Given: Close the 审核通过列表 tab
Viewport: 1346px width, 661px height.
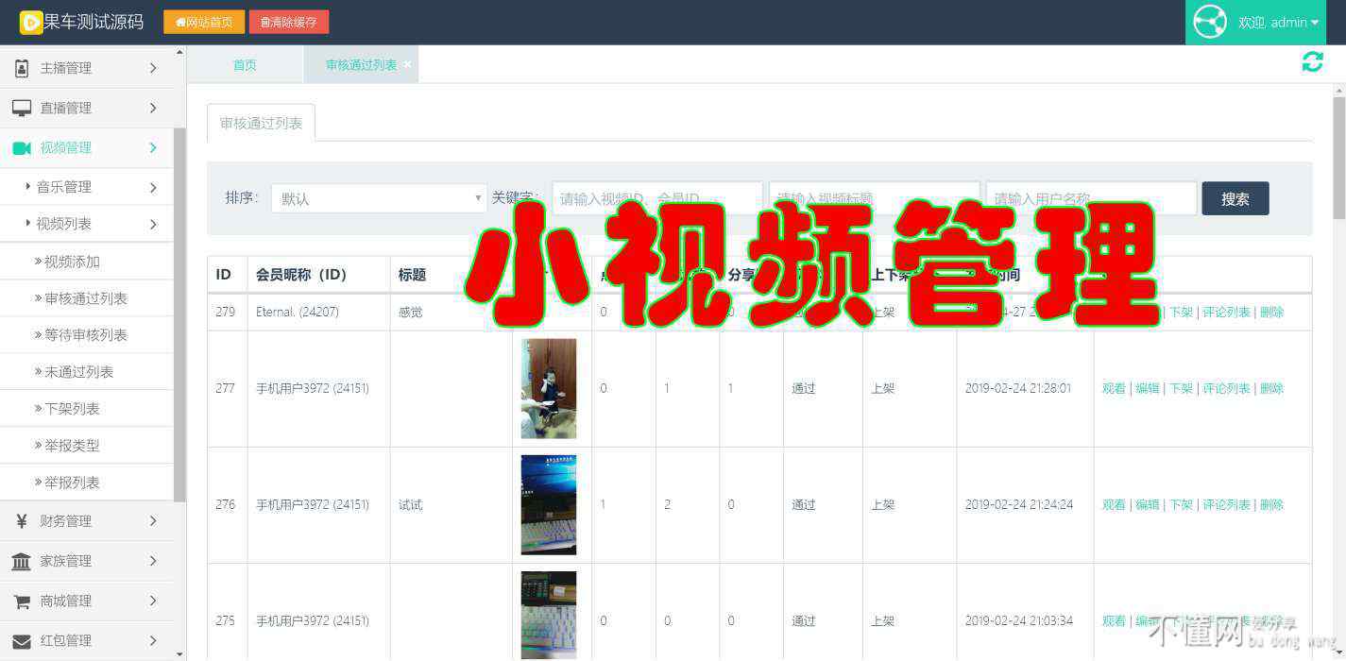Looking at the screenshot, I should (x=407, y=64).
